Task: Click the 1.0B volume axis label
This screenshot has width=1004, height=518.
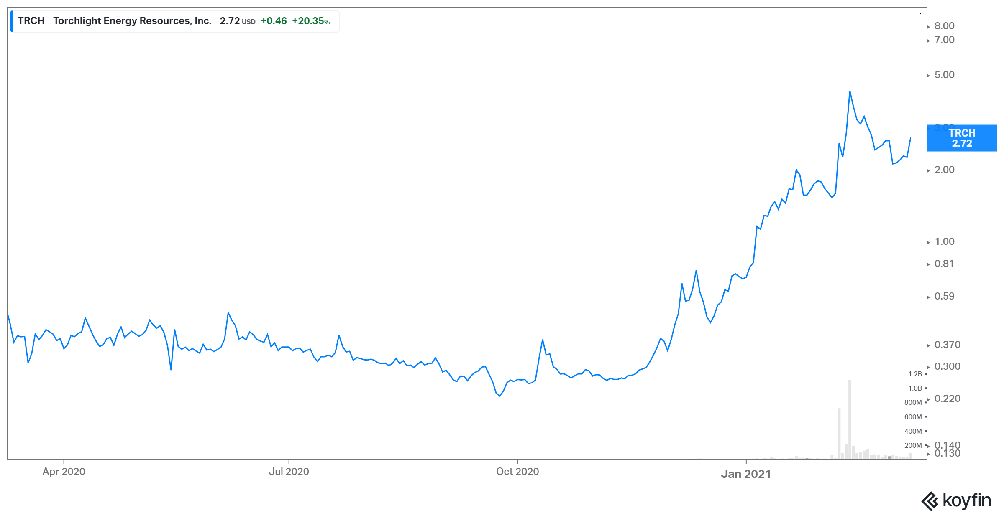Action: pos(915,388)
